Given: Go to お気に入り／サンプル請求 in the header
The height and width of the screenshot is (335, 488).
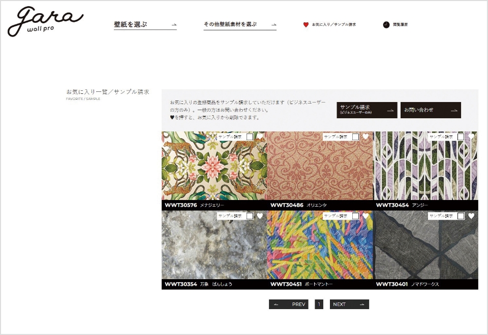Looking at the screenshot, I should click(333, 24).
